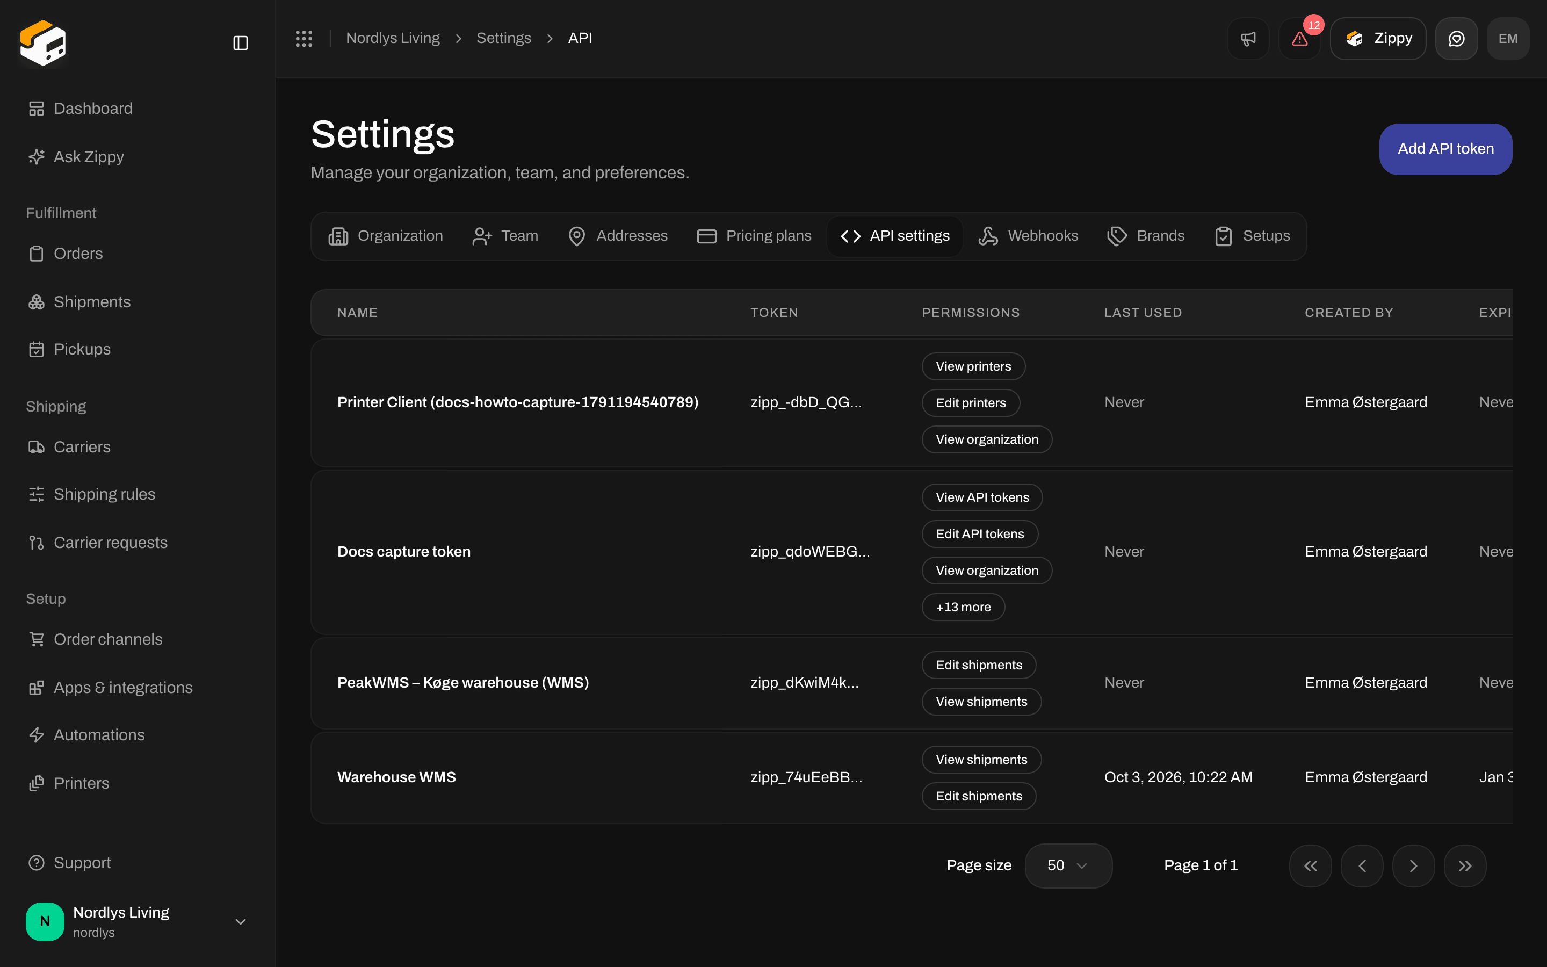Click the zipp_-dbD_QG... token value

[x=806, y=402]
